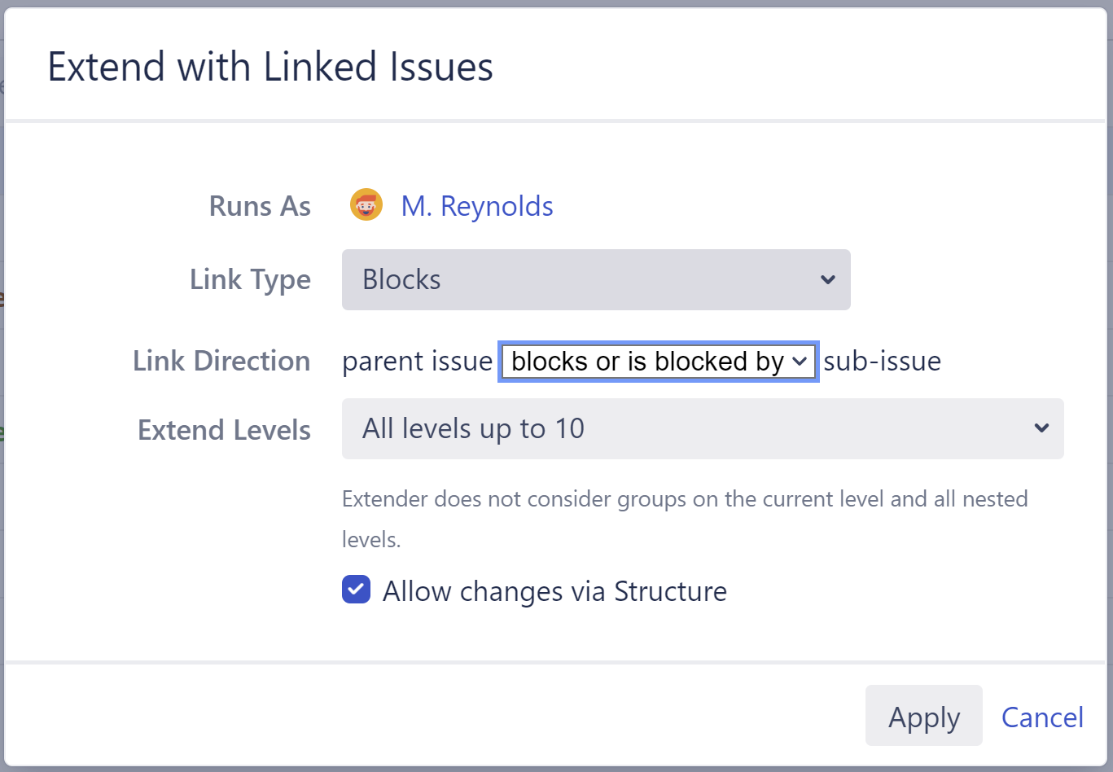Click the Extender does not consider groups hint
The width and height of the screenshot is (1113, 772).
click(x=684, y=499)
